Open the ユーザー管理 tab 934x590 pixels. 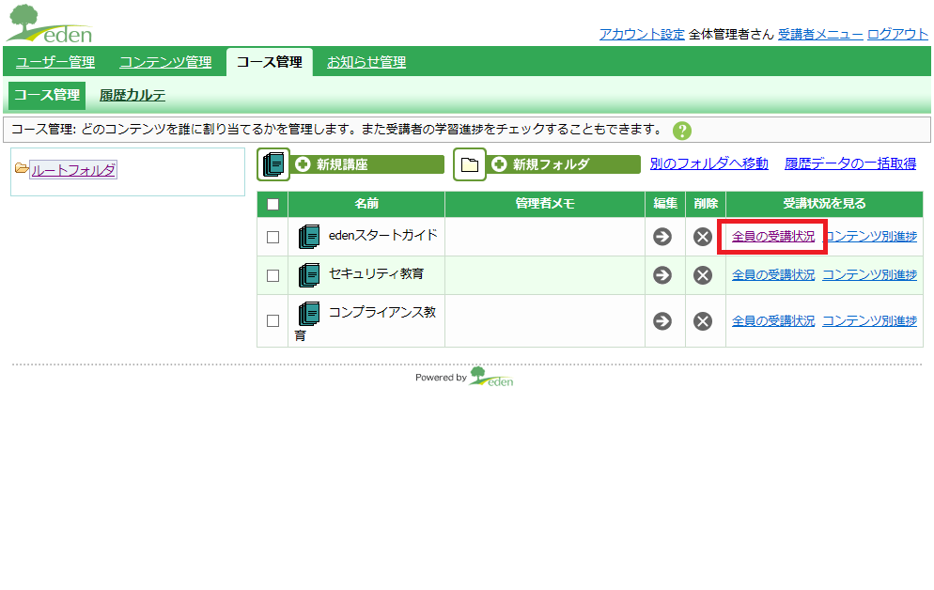(x=55, y=62)
